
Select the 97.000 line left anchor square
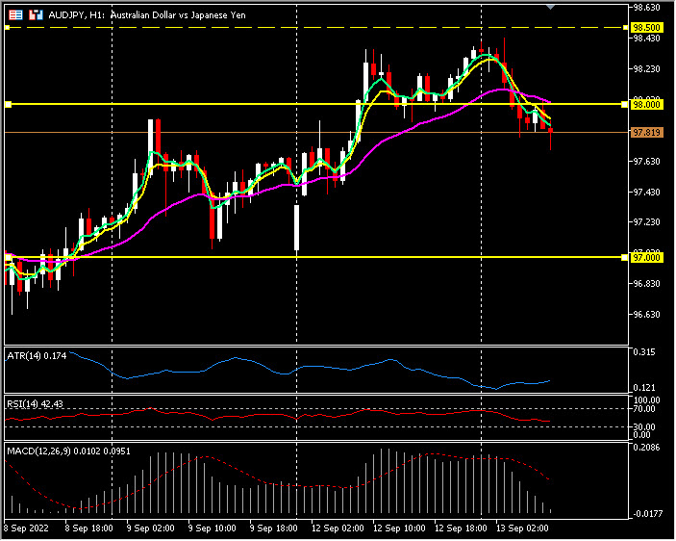(8, 257)
